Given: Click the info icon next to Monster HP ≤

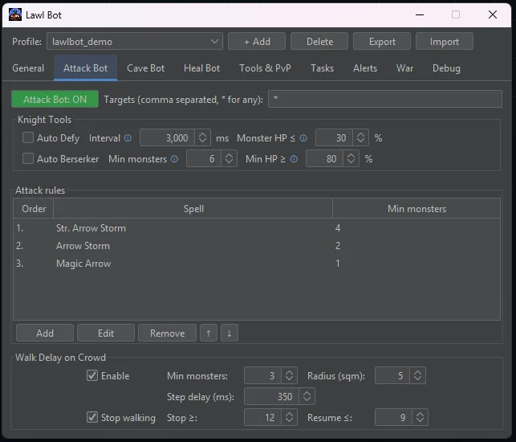Looking at the screenshot, I should click(x=303, y=138).
